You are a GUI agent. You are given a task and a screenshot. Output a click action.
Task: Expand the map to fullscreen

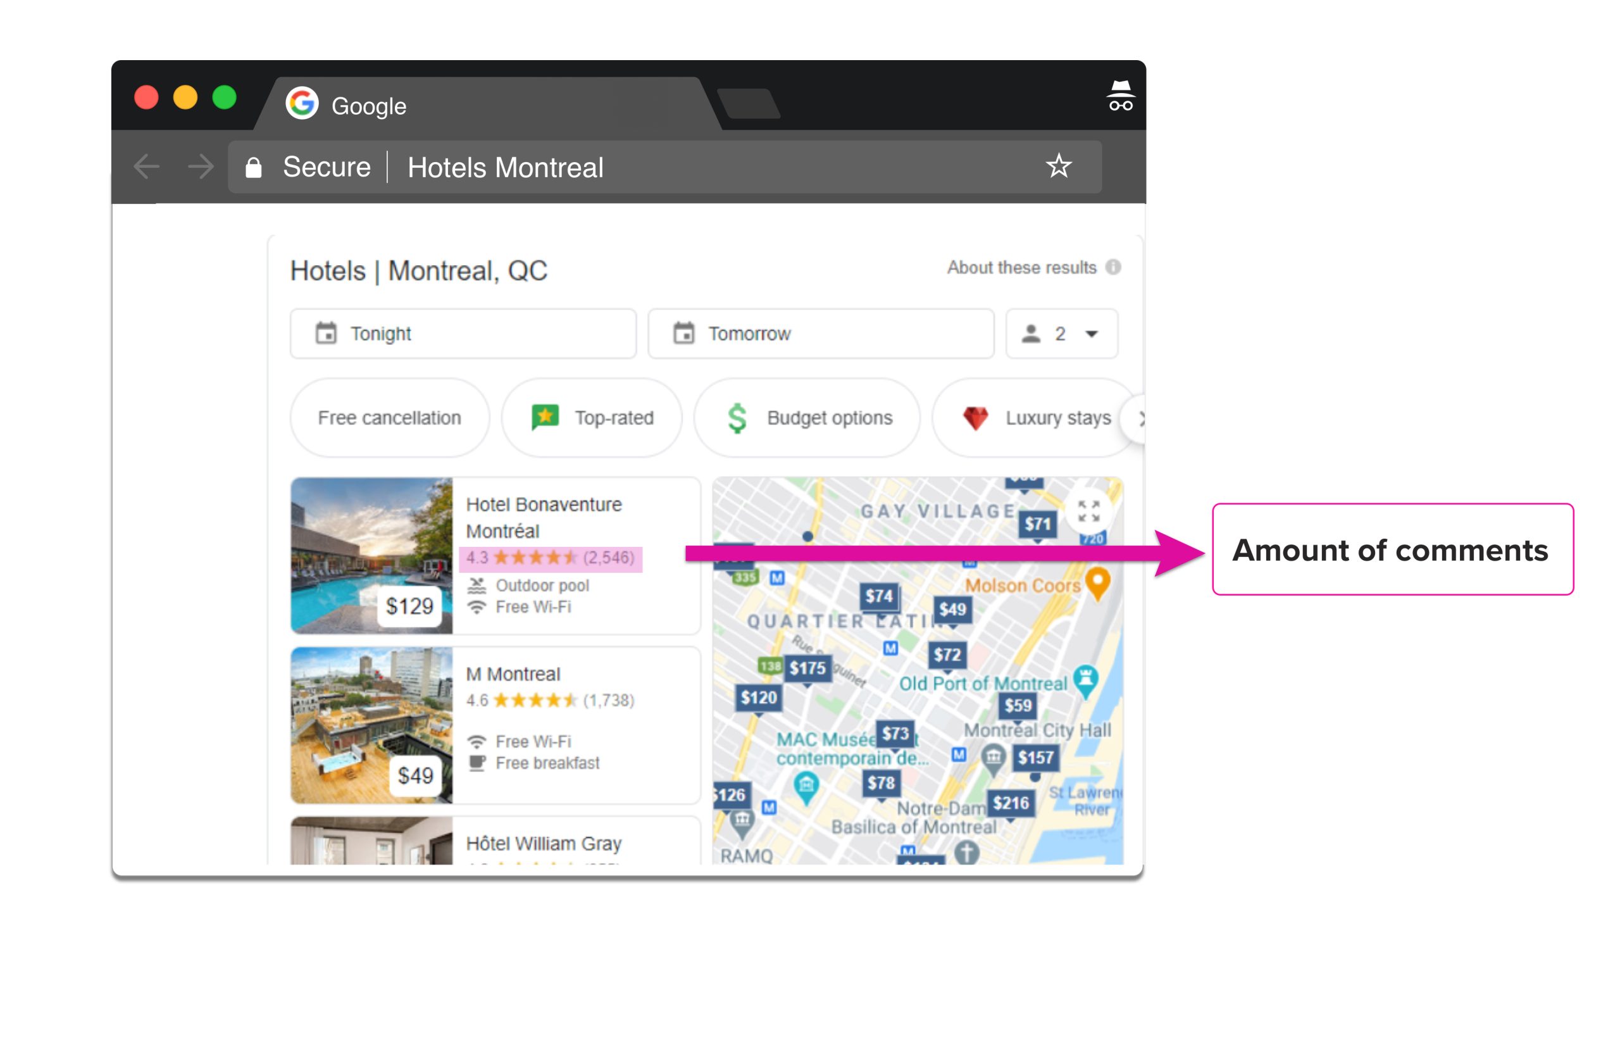1088,511
